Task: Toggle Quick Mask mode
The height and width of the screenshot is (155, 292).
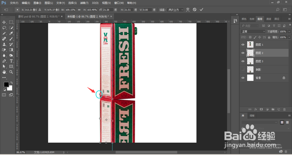Action: pos(4,95)
